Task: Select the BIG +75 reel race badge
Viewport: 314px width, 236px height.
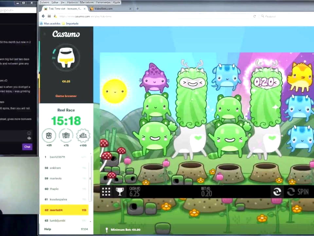Action: click(66, 137)
